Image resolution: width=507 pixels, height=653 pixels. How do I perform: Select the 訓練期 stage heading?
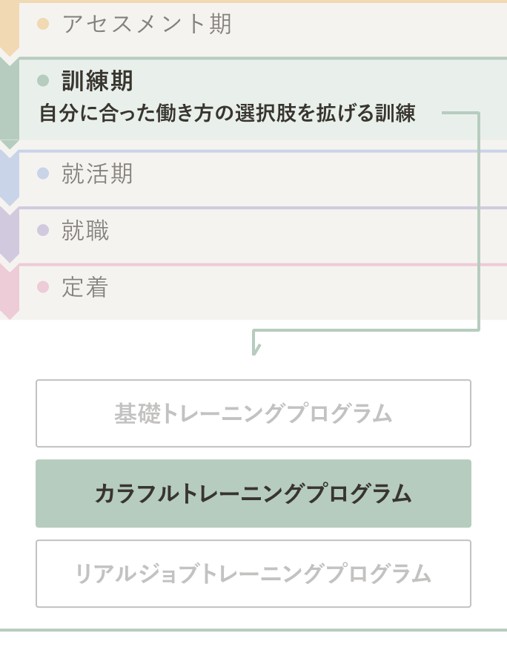pos(97,80)
